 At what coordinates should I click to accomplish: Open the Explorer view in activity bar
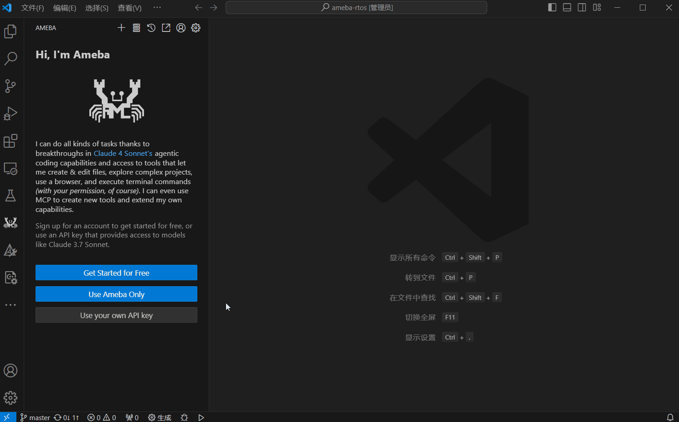pos(10,31)
